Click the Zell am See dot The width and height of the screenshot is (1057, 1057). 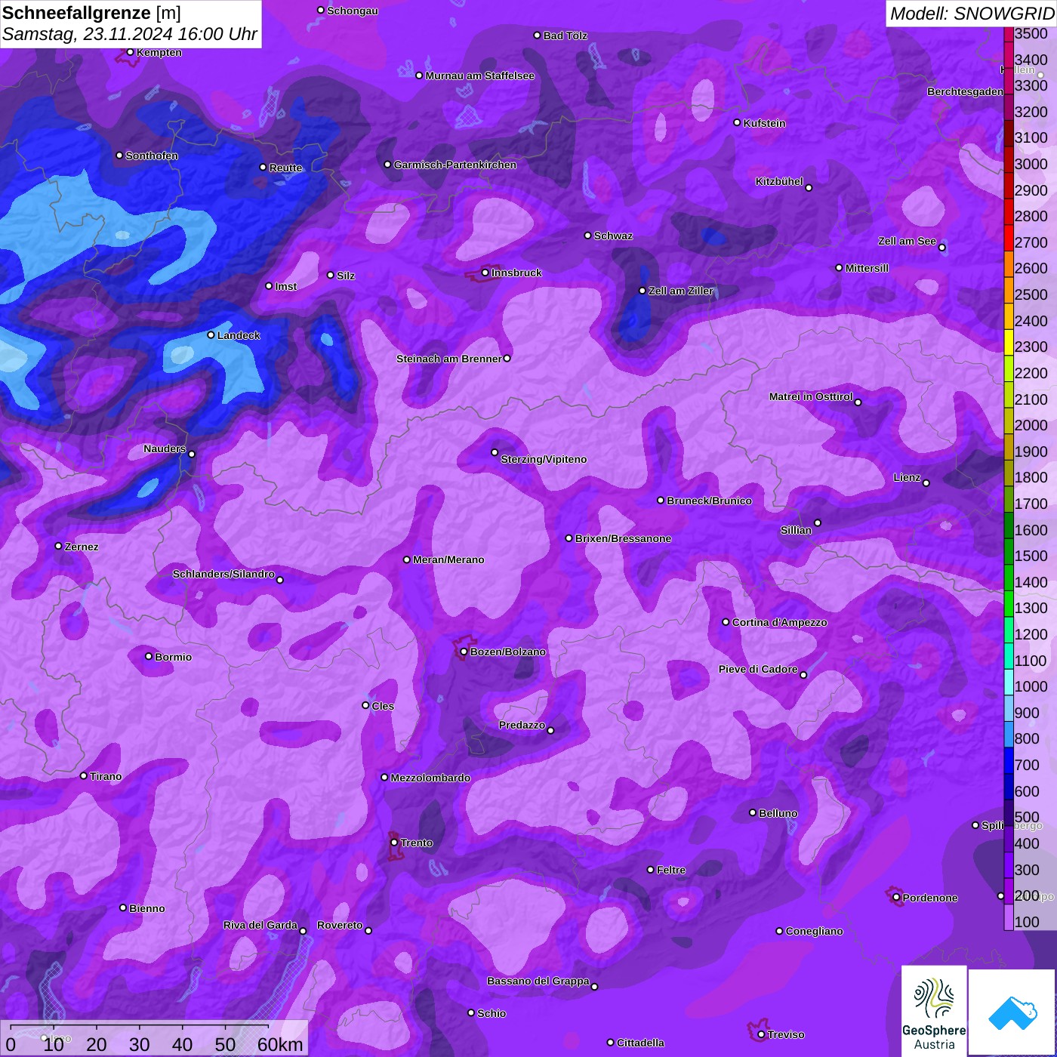coord(941,247)
